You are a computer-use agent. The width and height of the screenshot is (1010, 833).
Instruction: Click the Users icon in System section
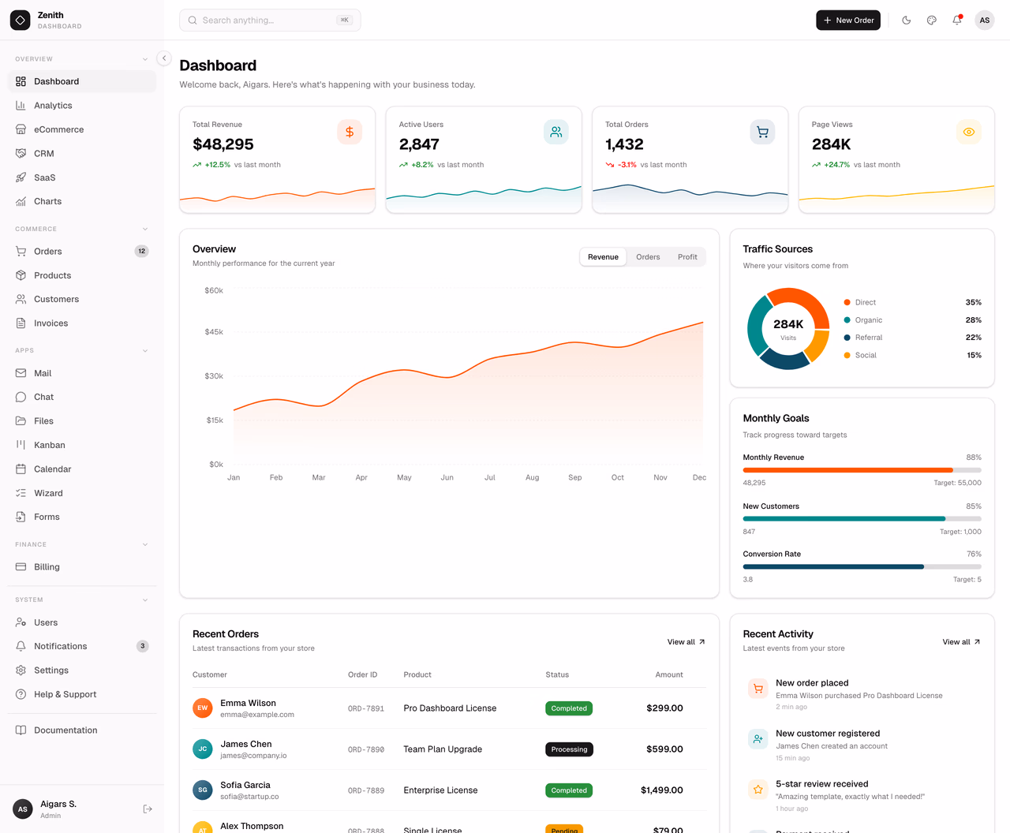tap(21, 622)
